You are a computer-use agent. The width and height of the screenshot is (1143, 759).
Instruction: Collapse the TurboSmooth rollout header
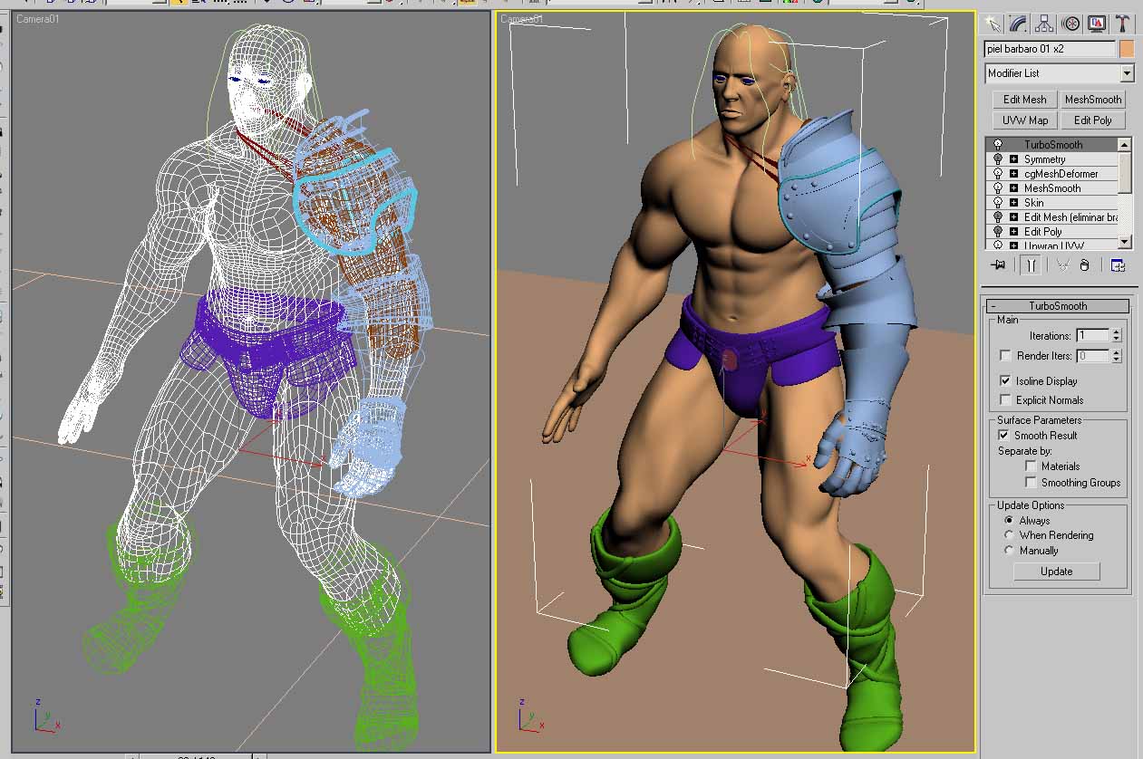pos(1057,306)
